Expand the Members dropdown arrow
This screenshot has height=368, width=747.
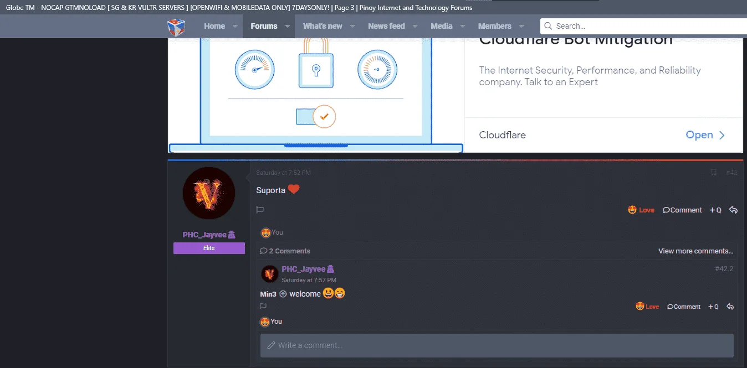(x=521, y=26)
